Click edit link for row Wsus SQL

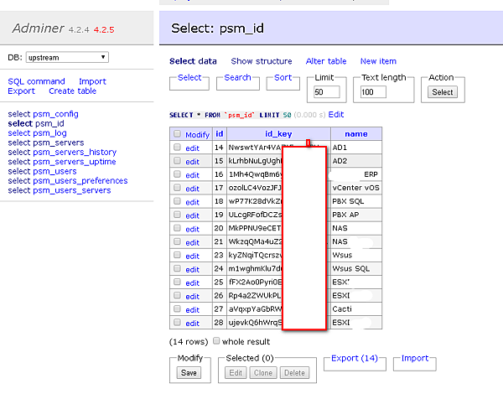tap(193, 269)
